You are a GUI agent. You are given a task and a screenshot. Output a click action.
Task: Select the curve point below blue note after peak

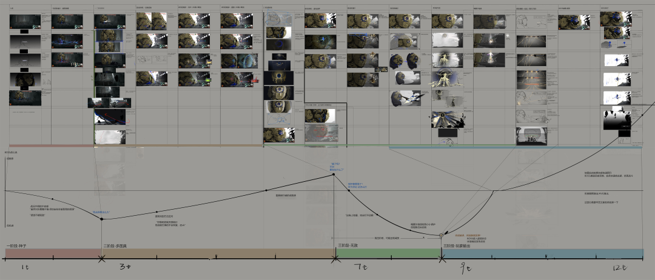349,190
